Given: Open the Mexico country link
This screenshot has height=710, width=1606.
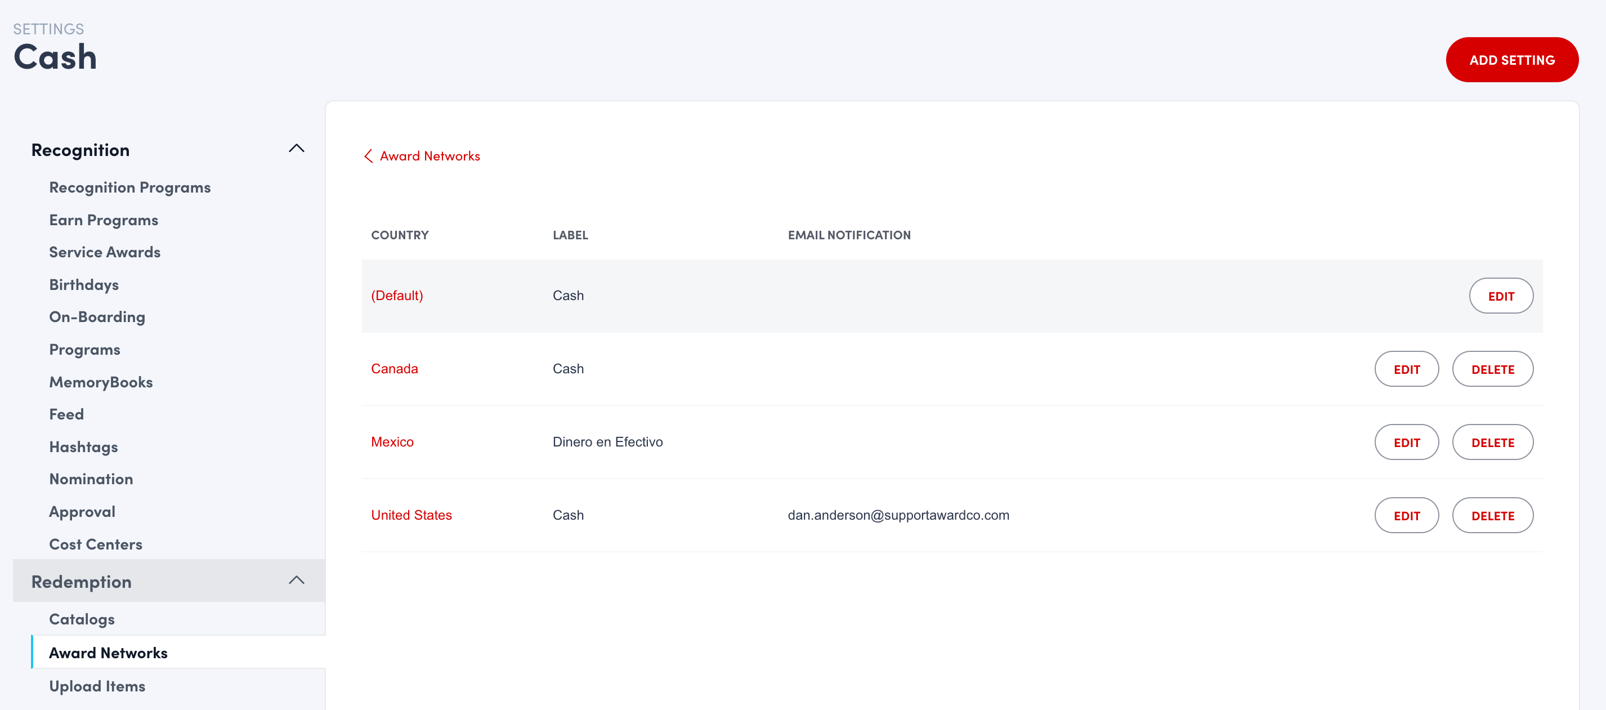Looking at the screenshot, I should (392, 442).
